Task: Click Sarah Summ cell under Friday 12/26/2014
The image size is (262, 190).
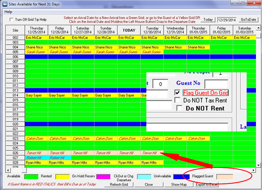Action: 60,52
